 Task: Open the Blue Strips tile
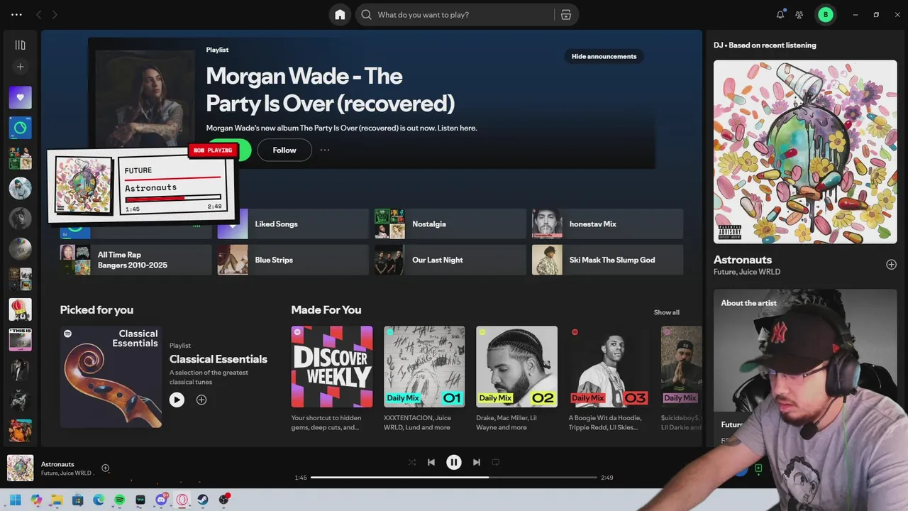(293, 260)
